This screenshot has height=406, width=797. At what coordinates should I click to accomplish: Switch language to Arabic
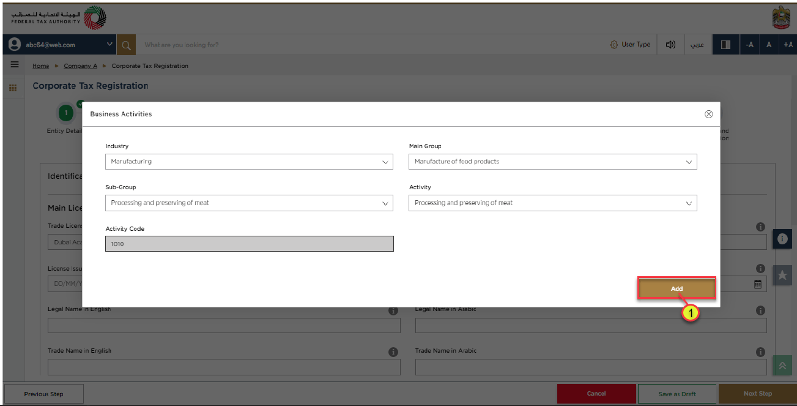pyautogui.click(x=697, y=45)
